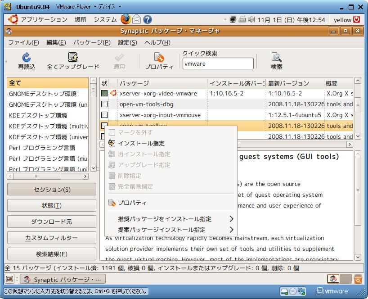Open the 場所 (Places) panel menu
Screen dimensions: 368x299
[x=81, y=19]
